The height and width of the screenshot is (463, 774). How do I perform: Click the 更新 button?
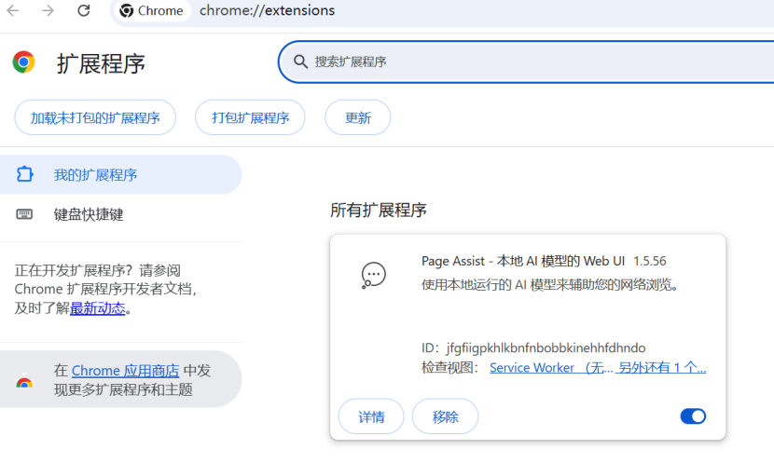point(358,117)
